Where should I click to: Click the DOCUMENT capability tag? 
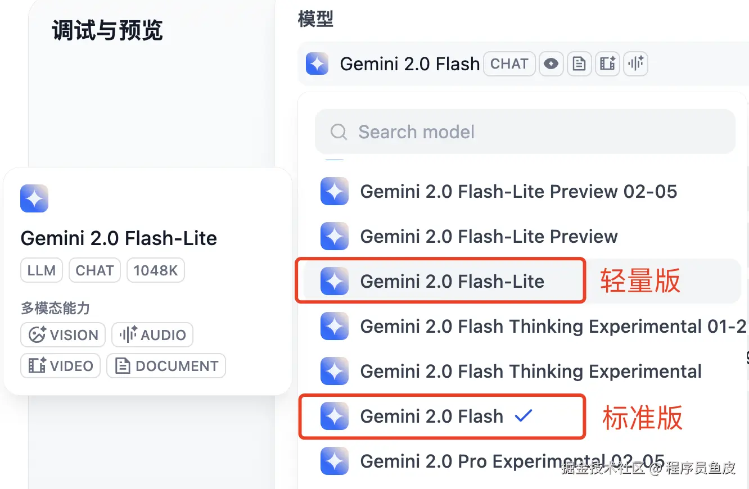click(166, 366)
